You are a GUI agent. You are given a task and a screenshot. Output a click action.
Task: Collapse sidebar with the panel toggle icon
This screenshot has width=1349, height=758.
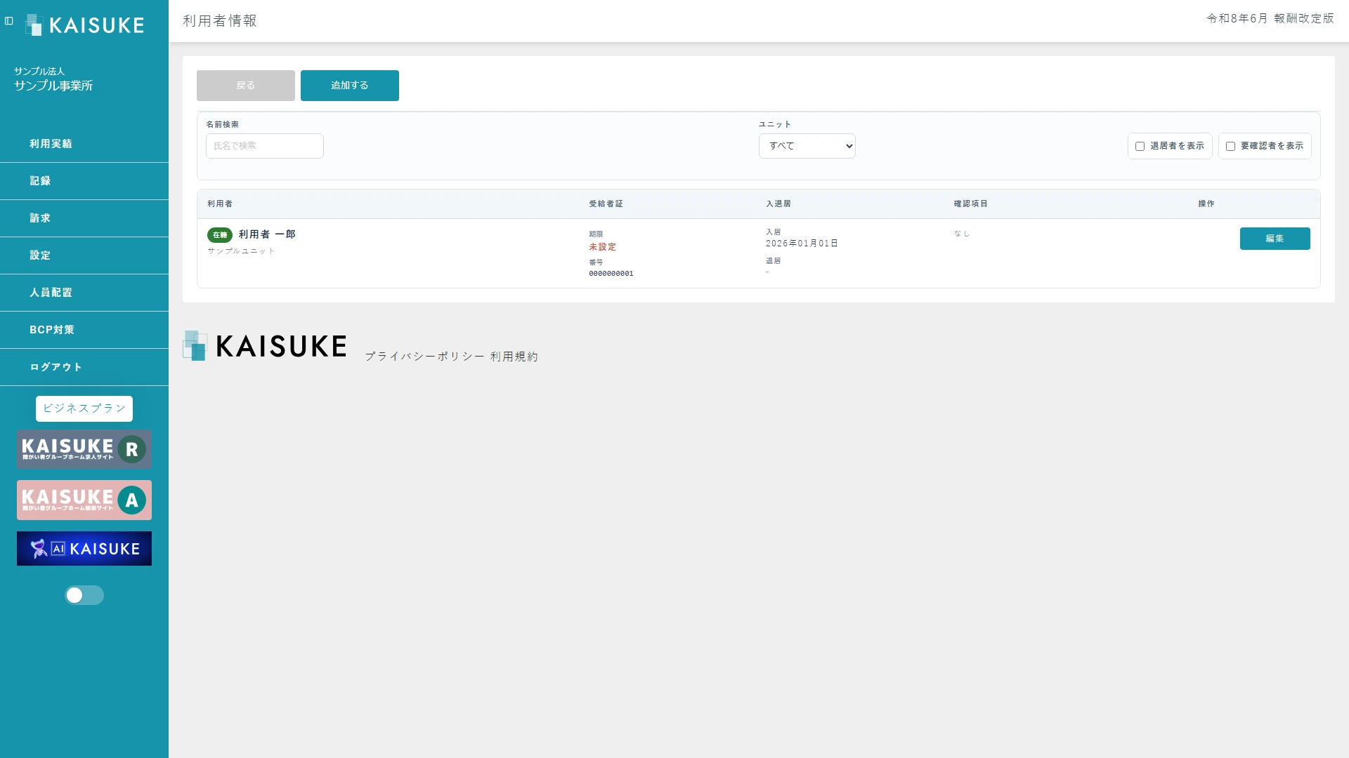[9, 21]
